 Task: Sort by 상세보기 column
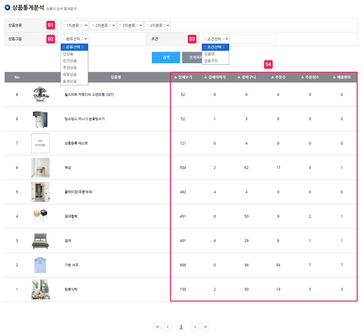click(x=183, y=77)
